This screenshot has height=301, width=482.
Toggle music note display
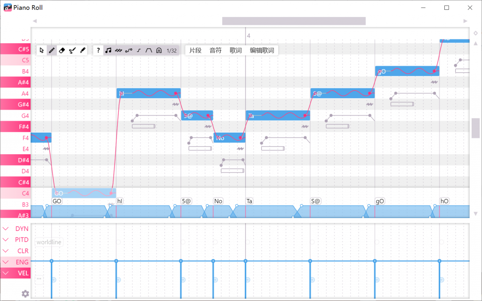[x=108, y=50]
